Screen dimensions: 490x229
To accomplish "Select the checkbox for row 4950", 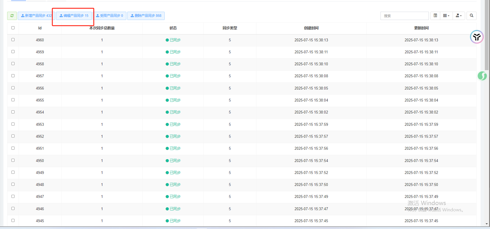I will click(13, 160).
